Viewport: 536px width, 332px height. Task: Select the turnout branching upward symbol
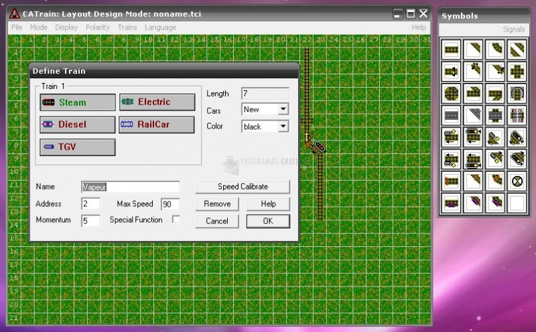[x=473, y=93]
